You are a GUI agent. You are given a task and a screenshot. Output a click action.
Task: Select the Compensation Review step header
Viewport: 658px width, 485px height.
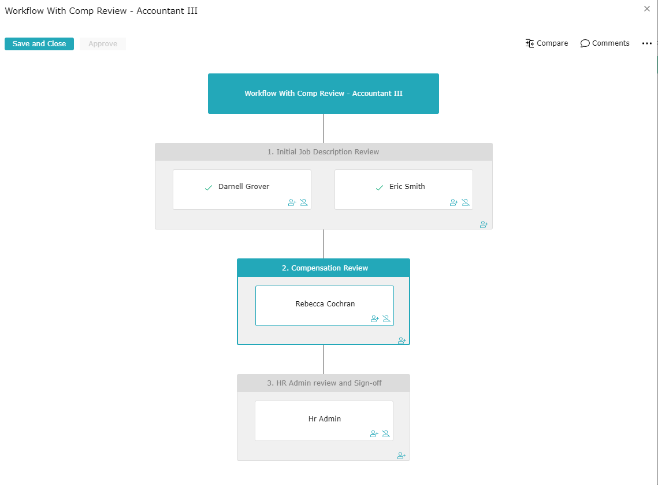[324, 268]
